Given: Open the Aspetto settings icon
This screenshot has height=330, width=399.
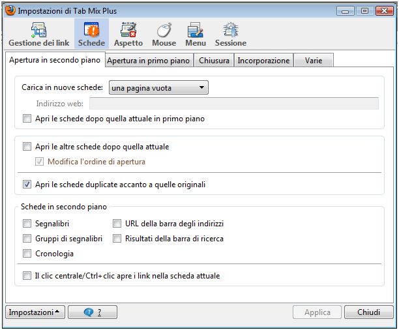Looking at the screenshot, I should click(128, 33).
